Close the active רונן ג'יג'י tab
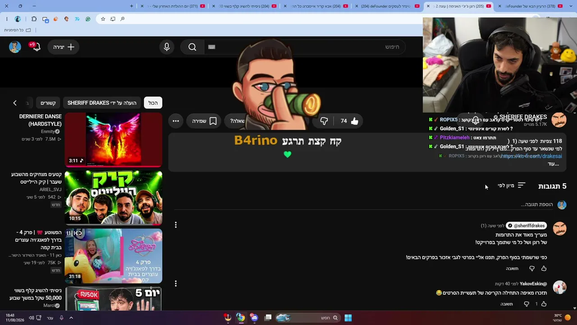Screen dimensions: 577x325 coord(428,6)
